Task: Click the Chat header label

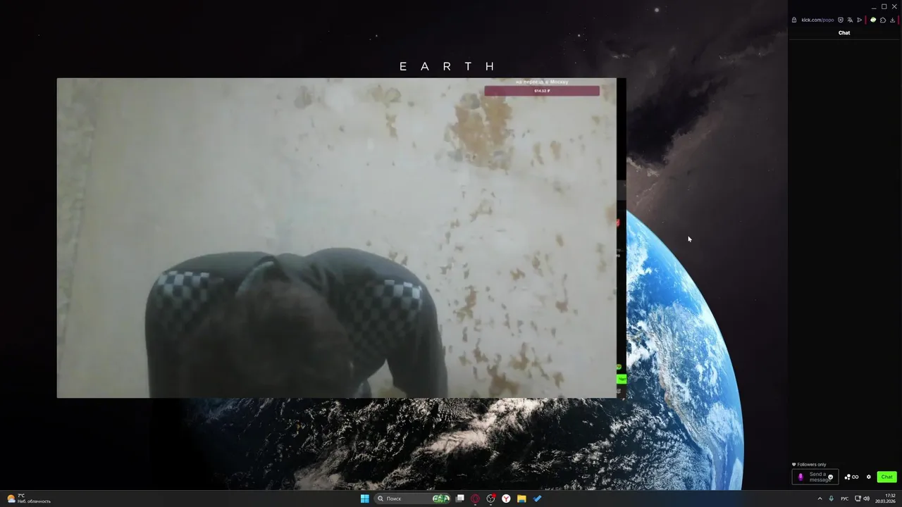Action: pos(844,33)
